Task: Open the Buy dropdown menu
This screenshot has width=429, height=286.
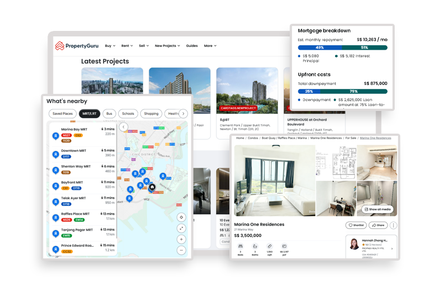Action: (x=110, y=46)
